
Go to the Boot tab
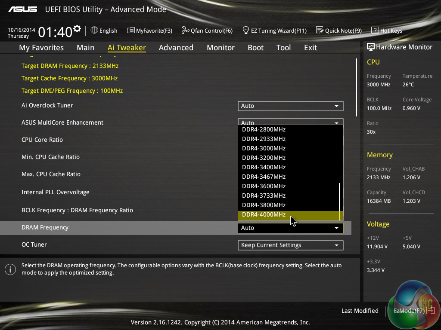point(255,48)
